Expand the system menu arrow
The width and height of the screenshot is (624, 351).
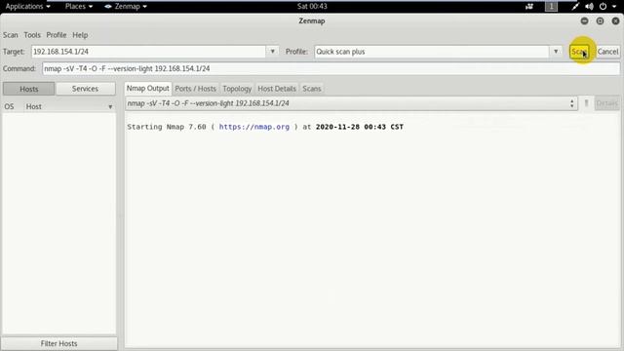[614, 7]
